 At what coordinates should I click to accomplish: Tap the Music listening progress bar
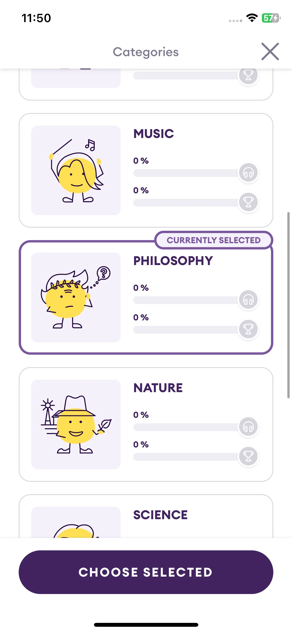[186, 173]
